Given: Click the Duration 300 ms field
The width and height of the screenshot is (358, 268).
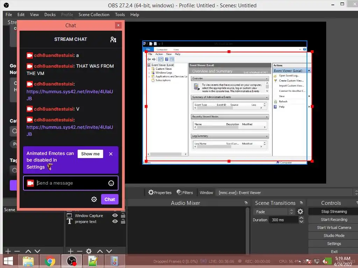Looking at the screenshot, I should [x=284, y=220].
